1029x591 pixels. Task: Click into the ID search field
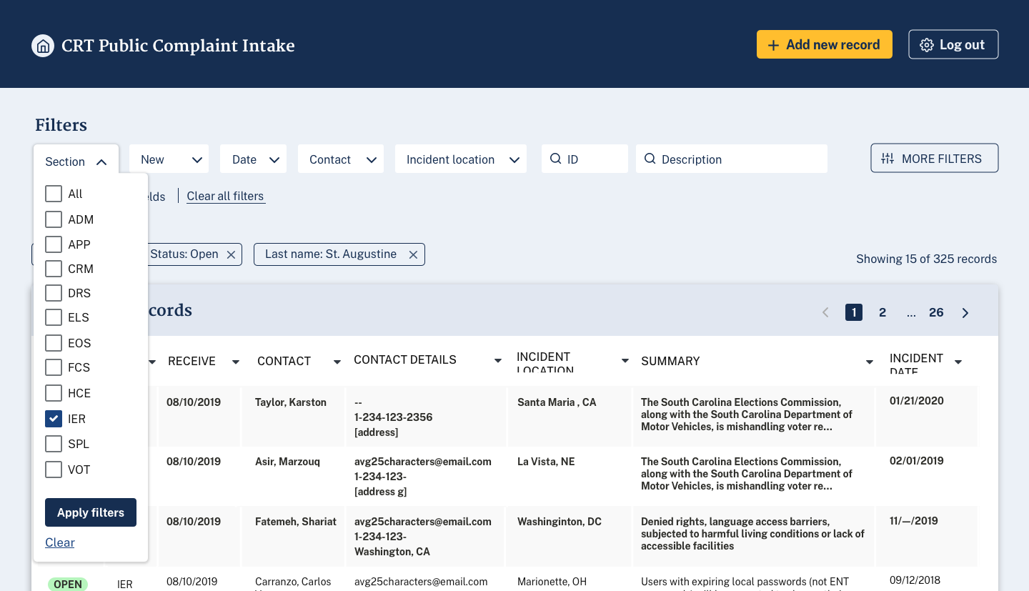[x=585, y=159]
